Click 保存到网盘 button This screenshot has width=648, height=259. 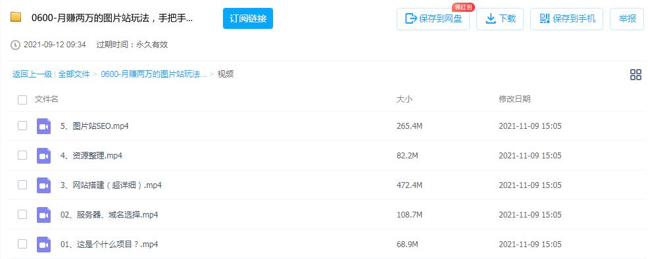(433, 19)
